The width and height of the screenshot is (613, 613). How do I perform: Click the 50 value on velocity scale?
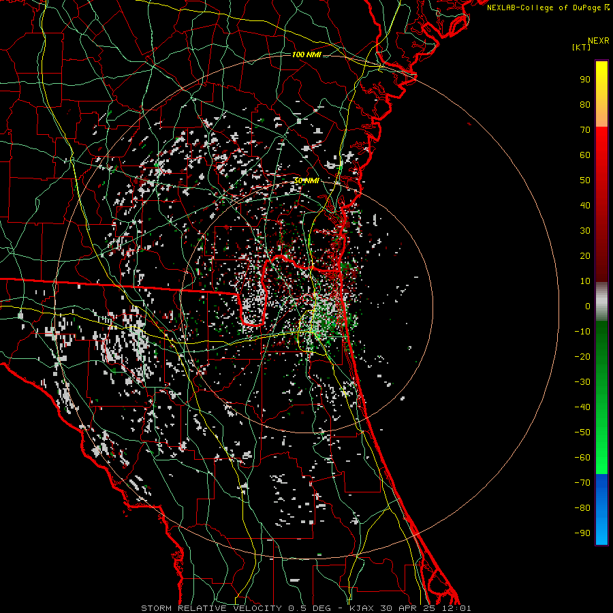click(x=585, y=180)
